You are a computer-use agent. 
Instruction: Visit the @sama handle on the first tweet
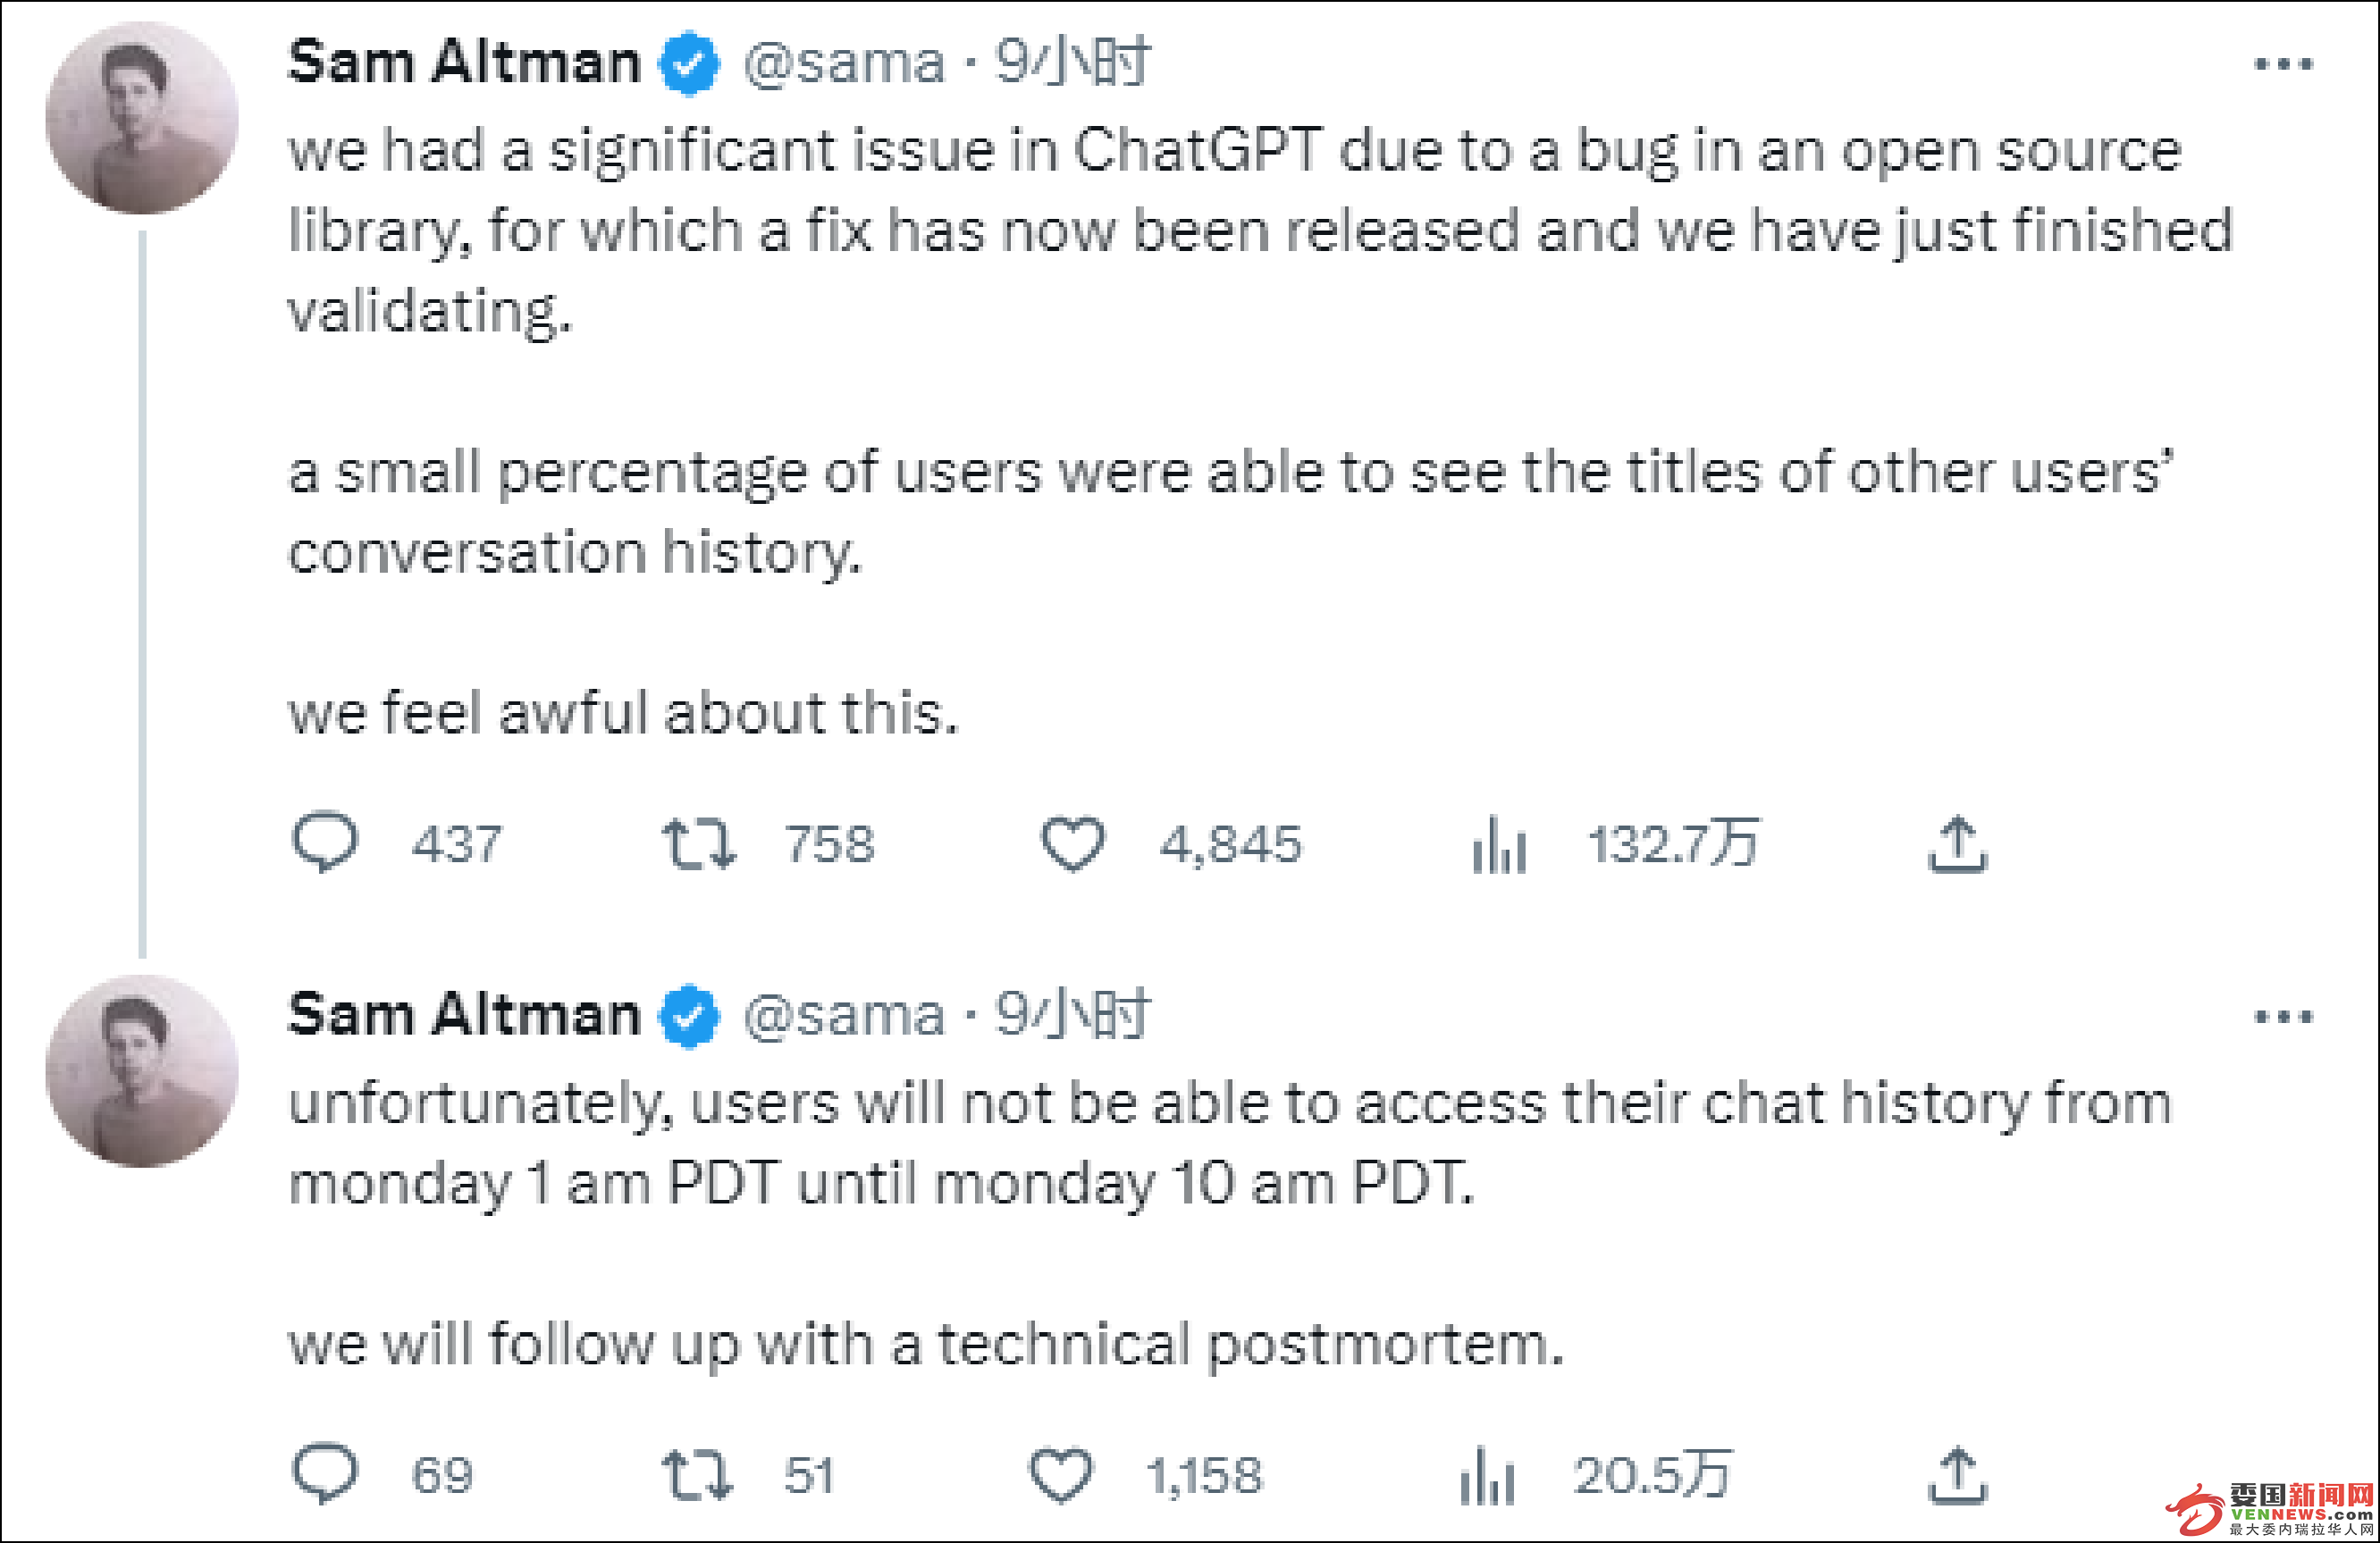[x=844, y=63]
